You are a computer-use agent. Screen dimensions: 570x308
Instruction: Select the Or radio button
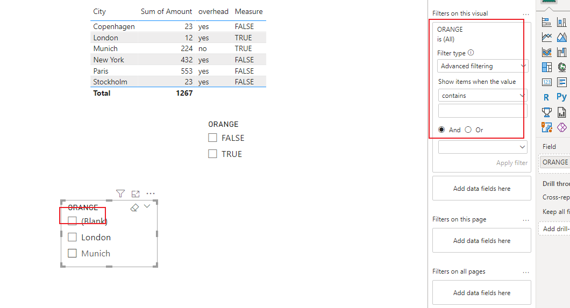(x=468, y=130)
